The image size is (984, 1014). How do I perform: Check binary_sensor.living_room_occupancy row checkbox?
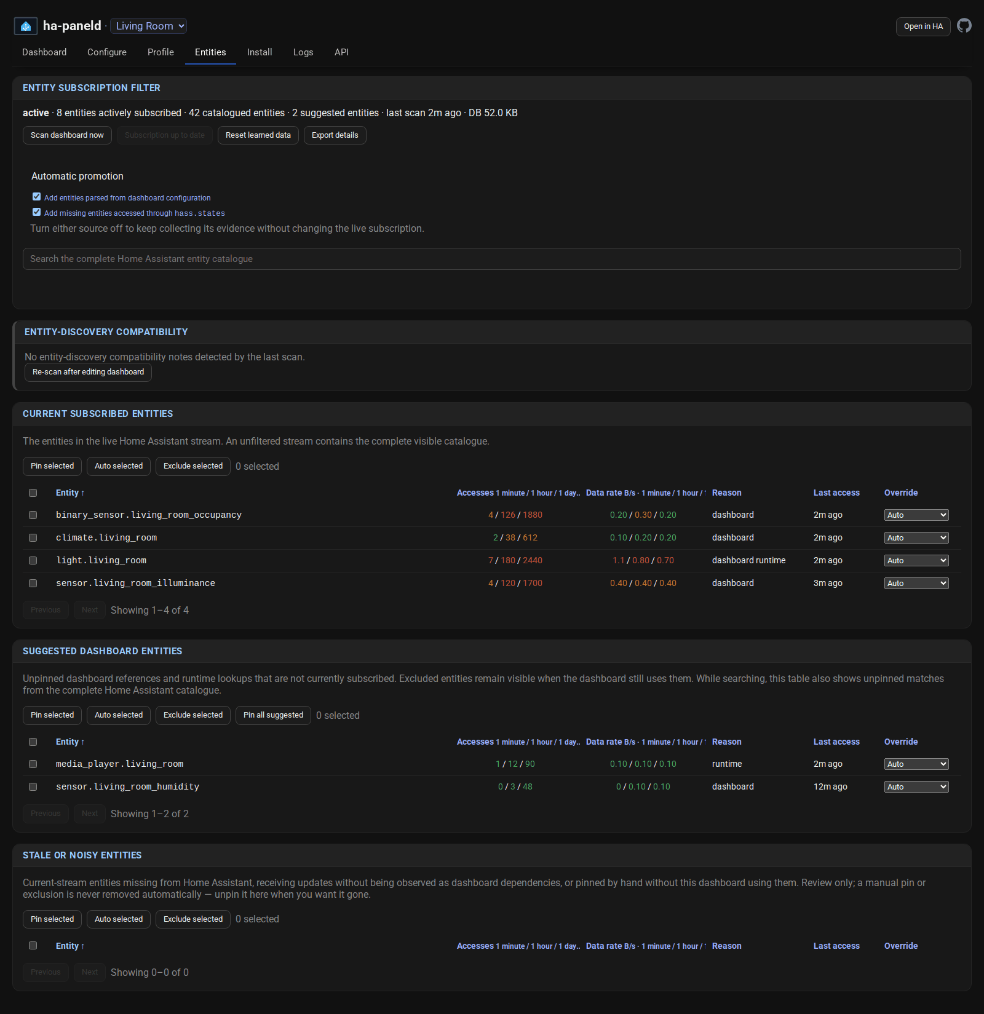[33, 515]
